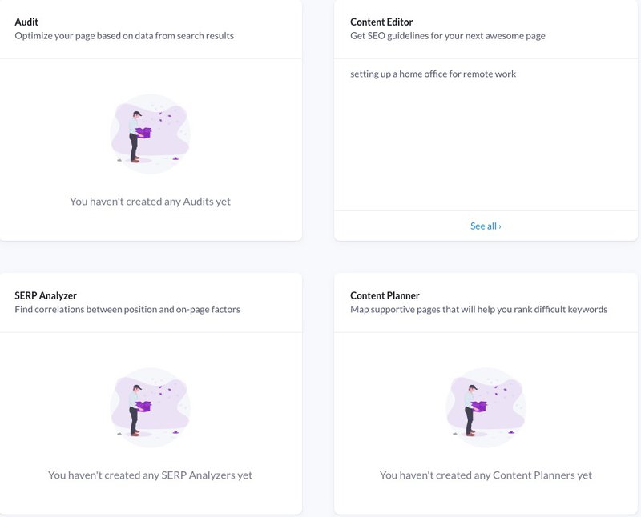The width and height of the screenshot is (641, 517).
Task: Open the Audit card panel
Action: (x=151, y=120)
